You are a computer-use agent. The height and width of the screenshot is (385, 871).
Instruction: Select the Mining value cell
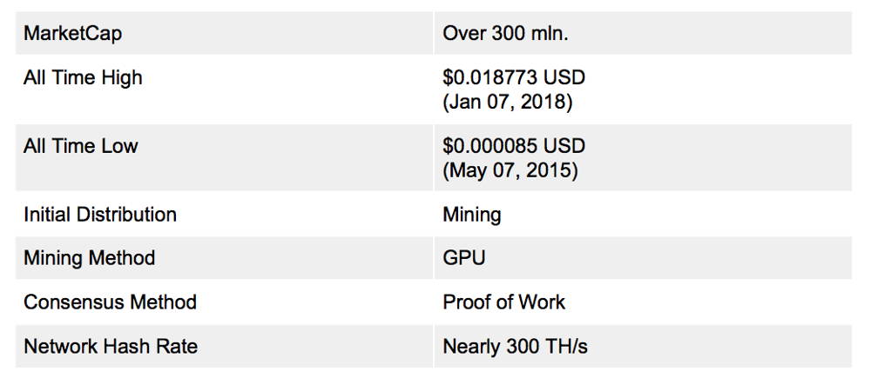coord(643,215)
